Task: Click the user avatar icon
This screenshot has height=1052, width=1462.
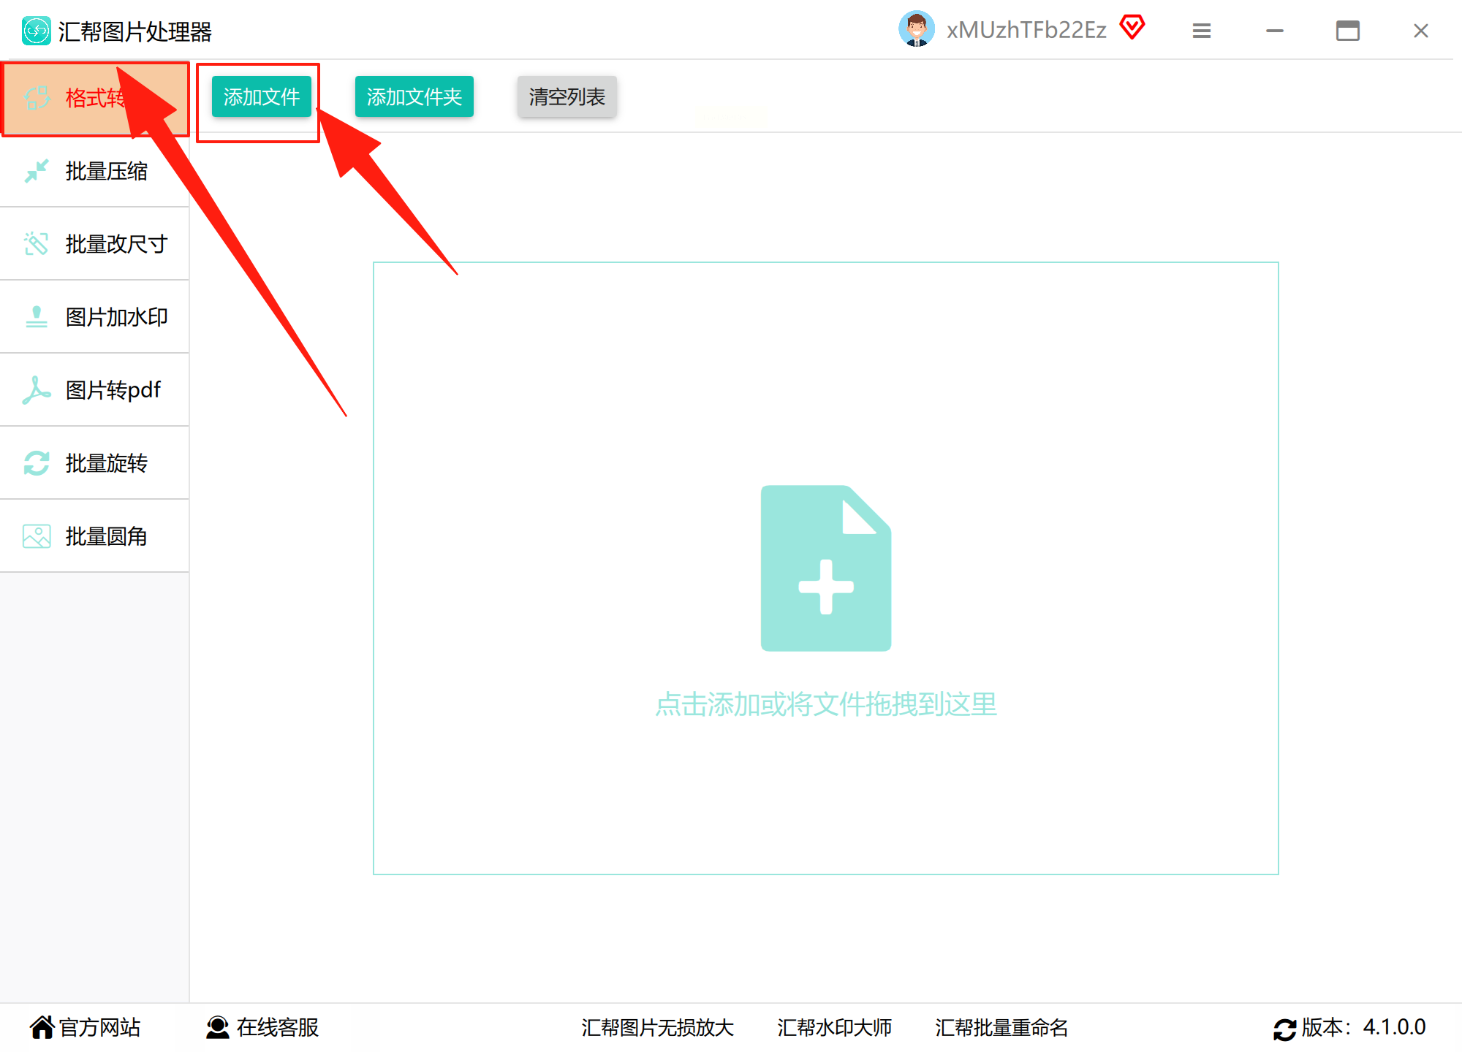Action: click(x=916, y=29)
